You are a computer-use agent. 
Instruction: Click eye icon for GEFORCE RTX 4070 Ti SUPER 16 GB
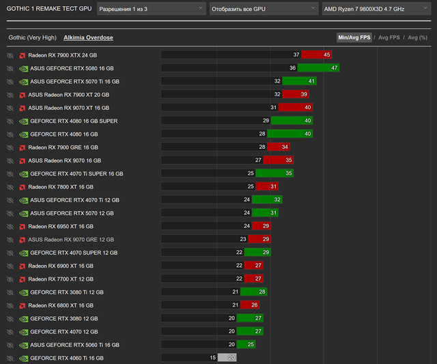pos(10,174)
